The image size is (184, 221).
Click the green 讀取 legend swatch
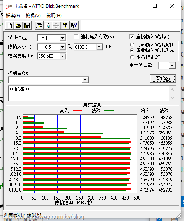tap(109, 111)
